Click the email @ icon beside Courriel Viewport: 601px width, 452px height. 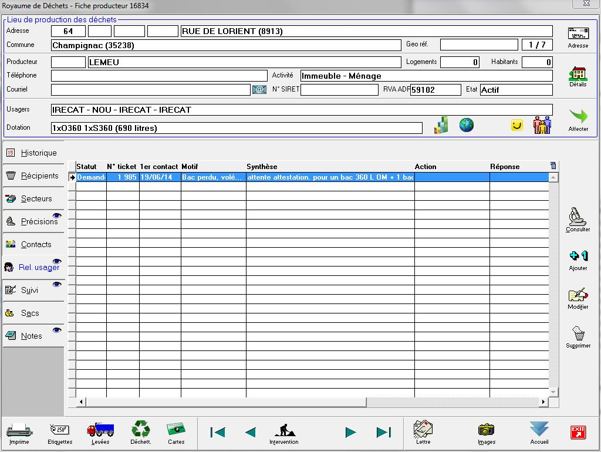259,90
